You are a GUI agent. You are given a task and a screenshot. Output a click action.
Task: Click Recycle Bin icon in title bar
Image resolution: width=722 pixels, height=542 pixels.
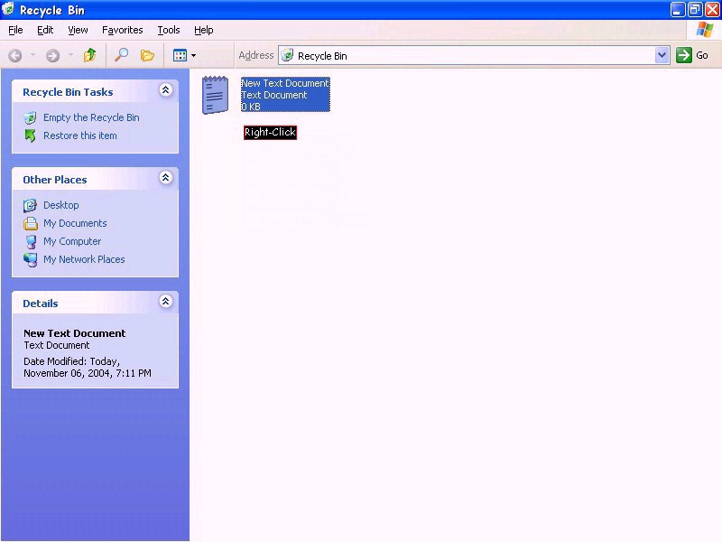click(8, 9)
